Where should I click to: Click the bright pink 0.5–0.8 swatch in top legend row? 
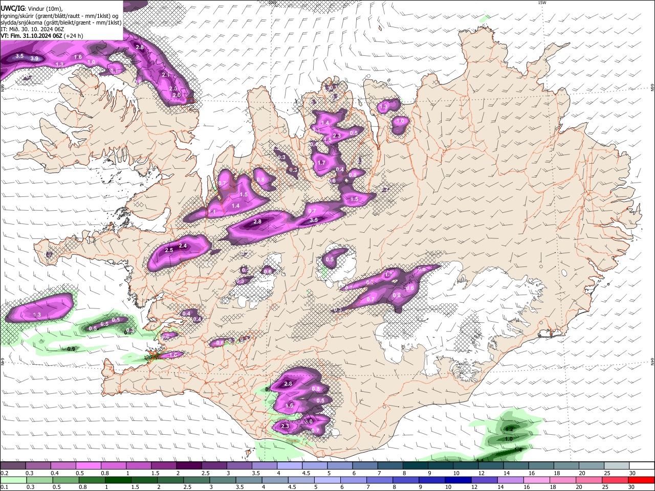[x=88, y=466]
